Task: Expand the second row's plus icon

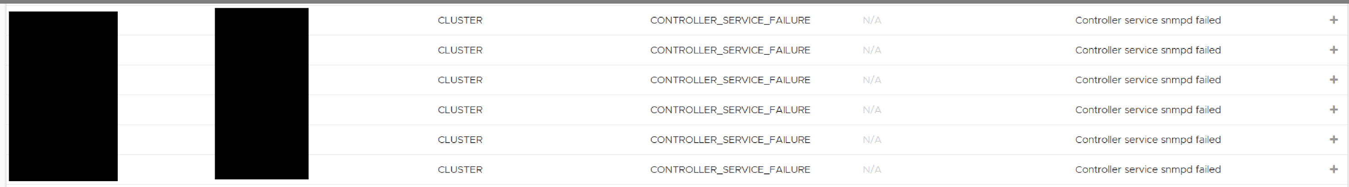Action: (1333, 50)
